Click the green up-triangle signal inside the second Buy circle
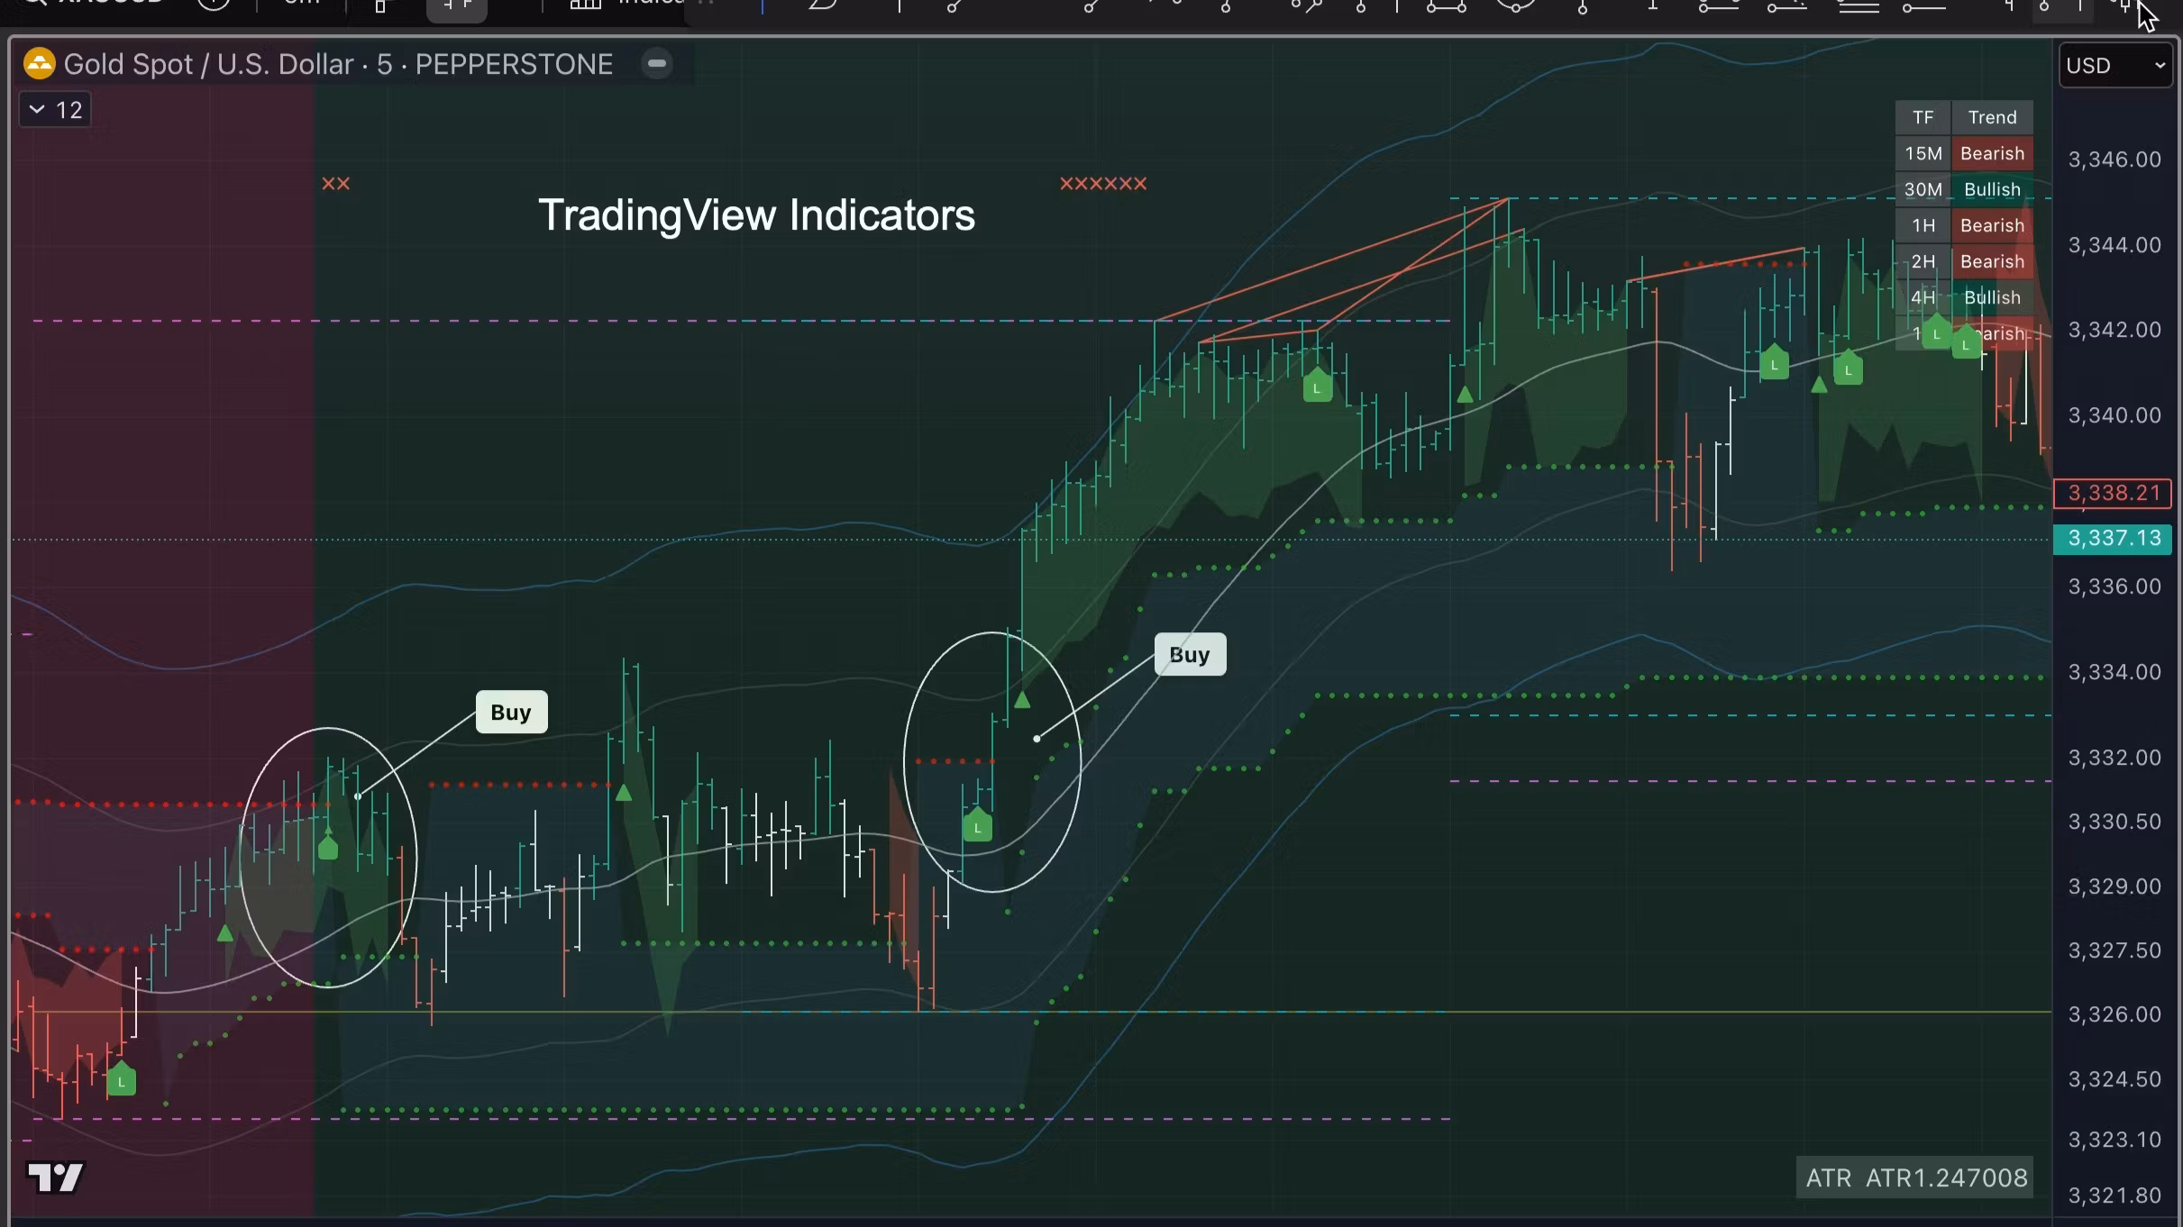Viewport: 2183px width, 1227px height. (x=1021, y=700)
